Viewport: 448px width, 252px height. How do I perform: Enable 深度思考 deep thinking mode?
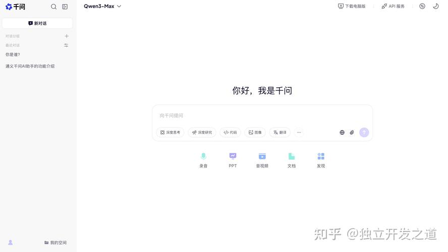click(x=171, y=133)
